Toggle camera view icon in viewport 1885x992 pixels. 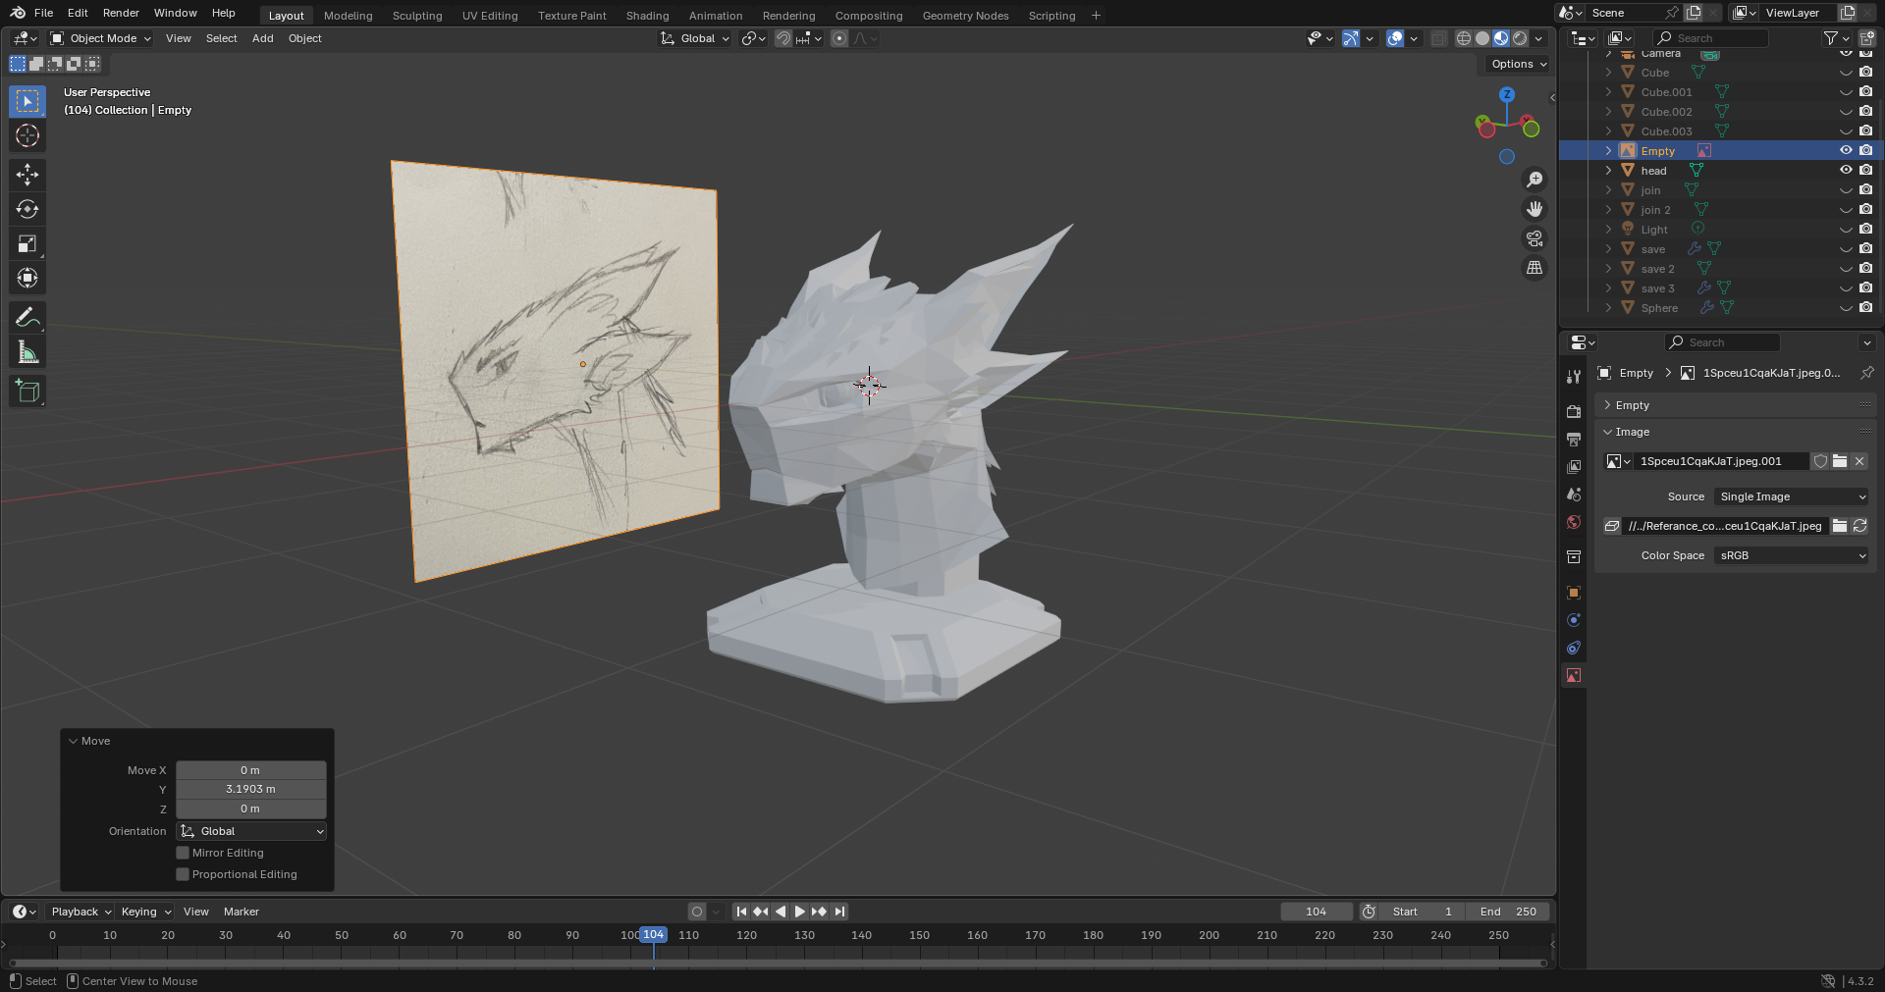(x=1534, y=238)
